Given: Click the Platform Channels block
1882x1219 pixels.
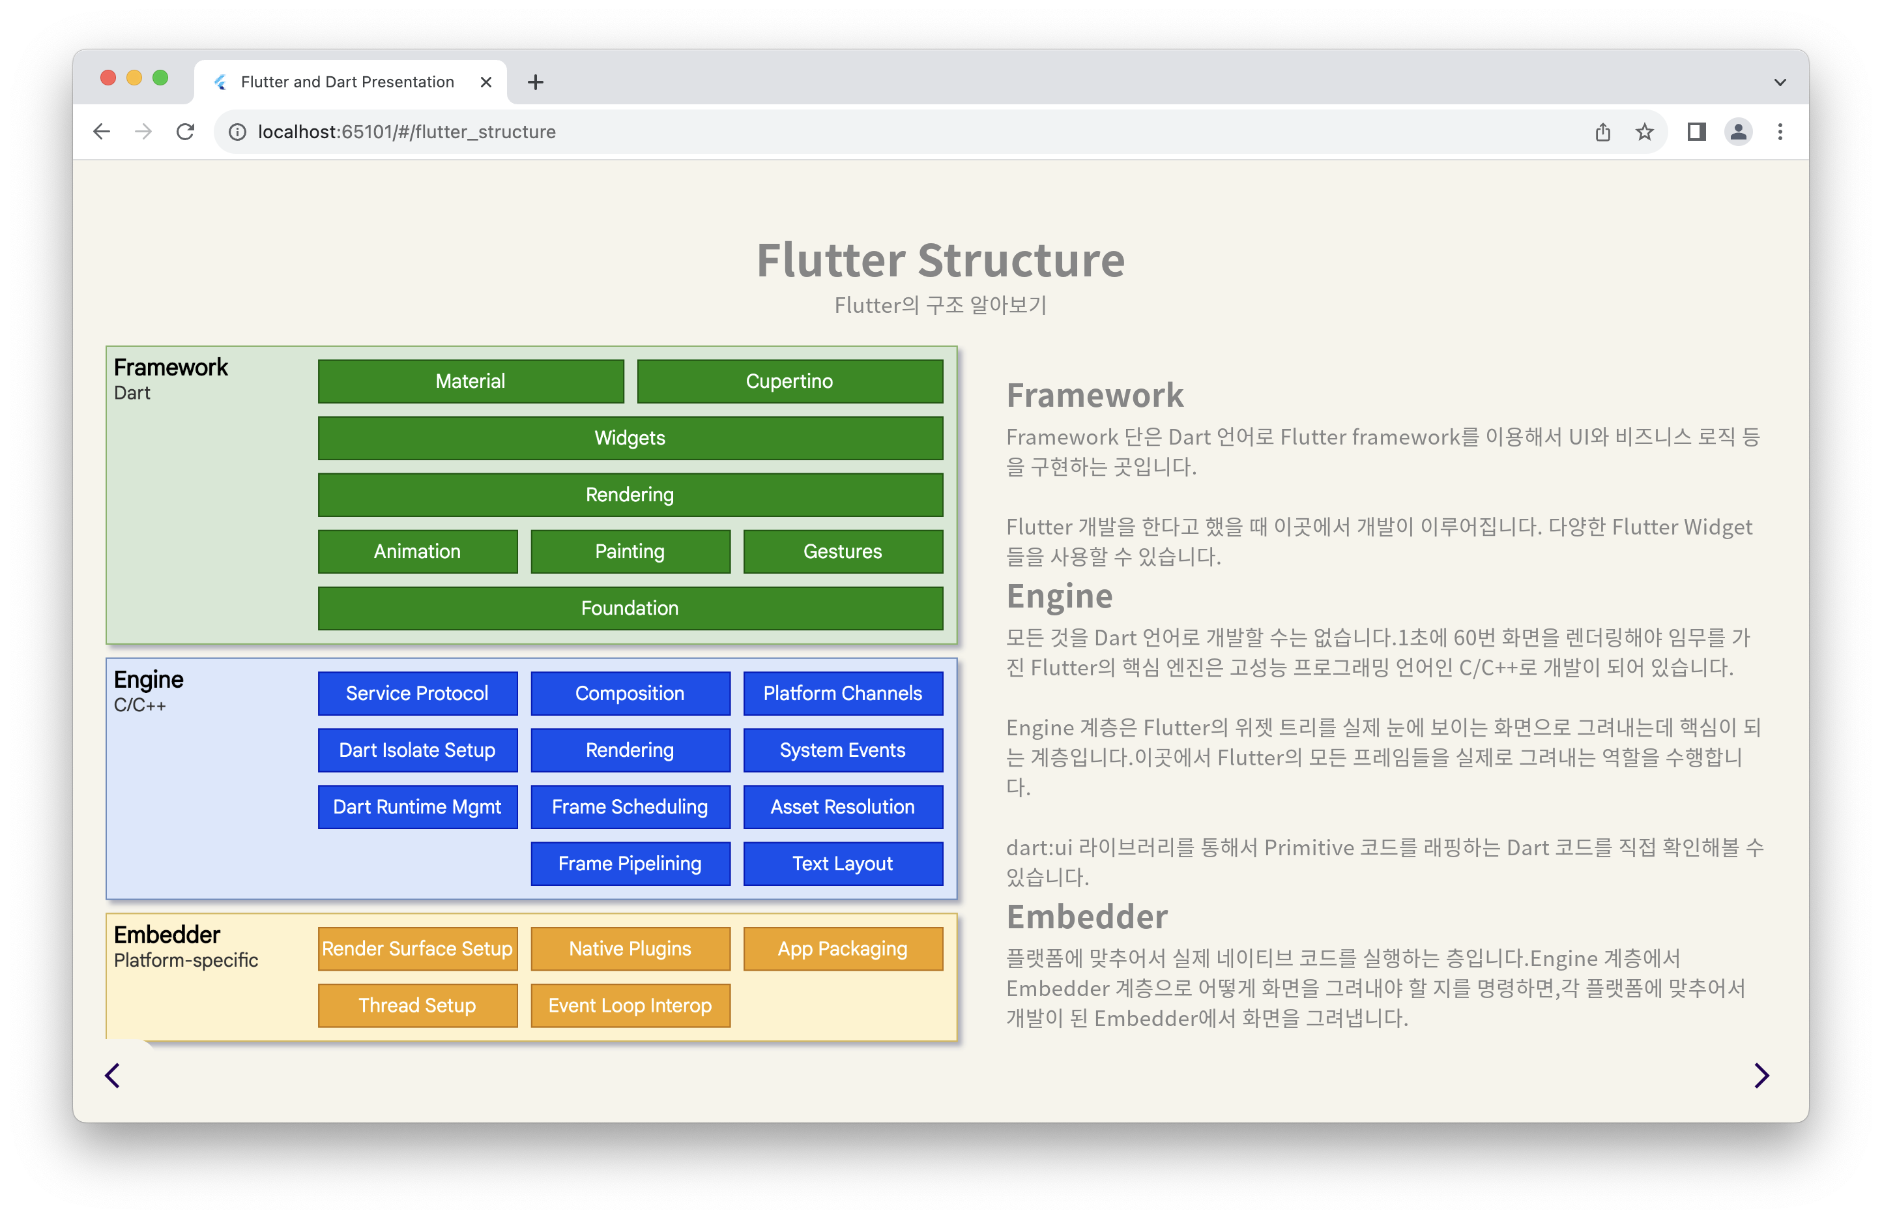Looking at the screenshot, I should pos(843,694).
